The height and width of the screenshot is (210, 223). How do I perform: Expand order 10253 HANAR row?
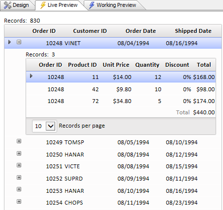pos(19,189)
